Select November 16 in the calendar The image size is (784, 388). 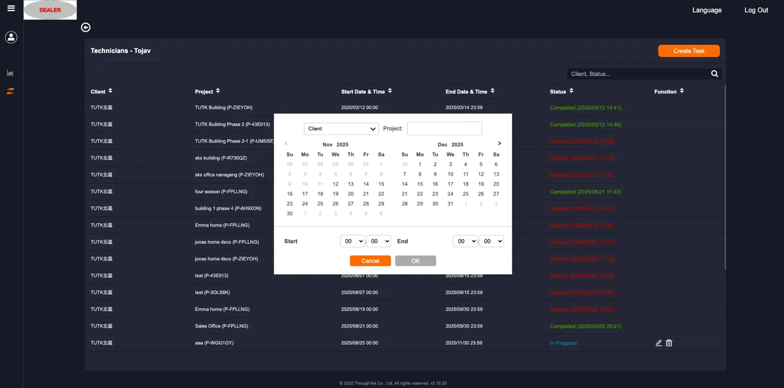coord(290,193)
